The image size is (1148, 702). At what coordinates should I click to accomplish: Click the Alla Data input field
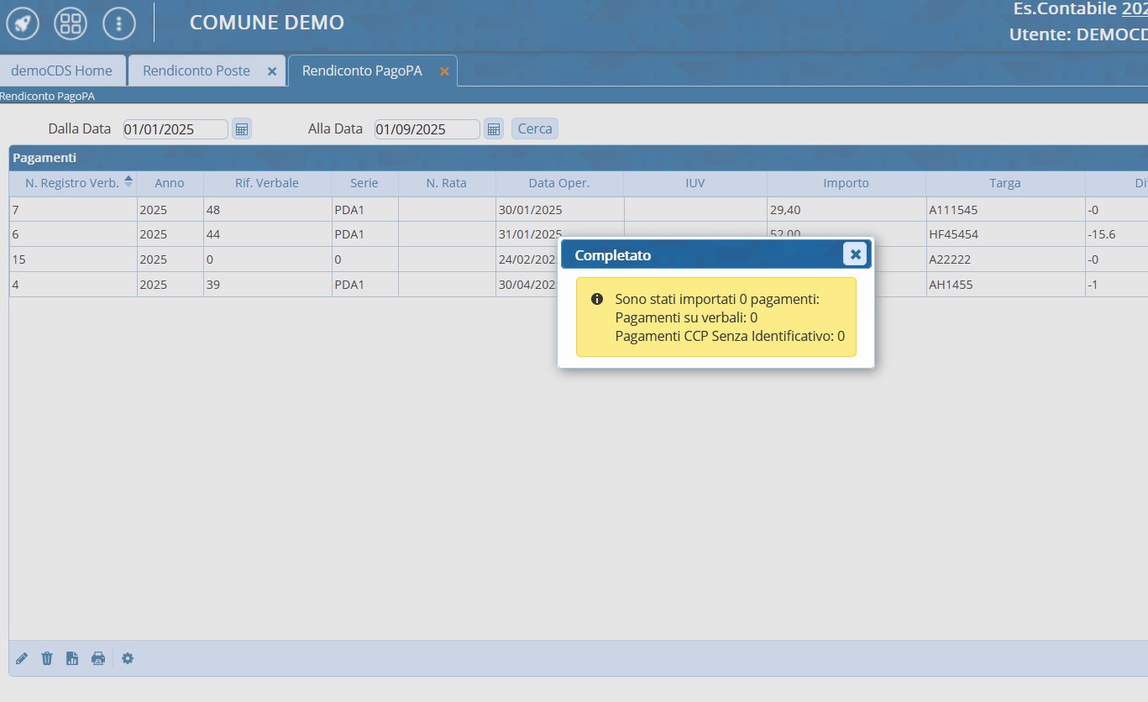coord(427,129)
